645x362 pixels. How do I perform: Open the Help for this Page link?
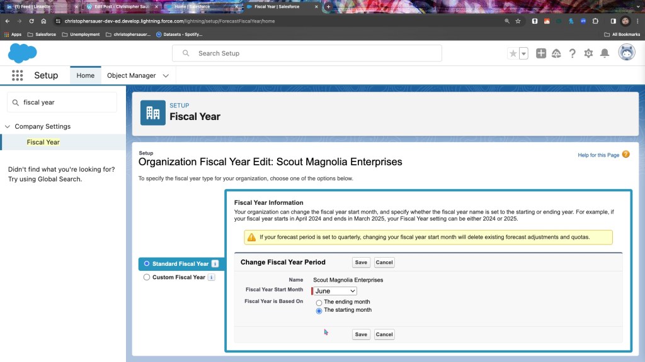click(598, 155)
